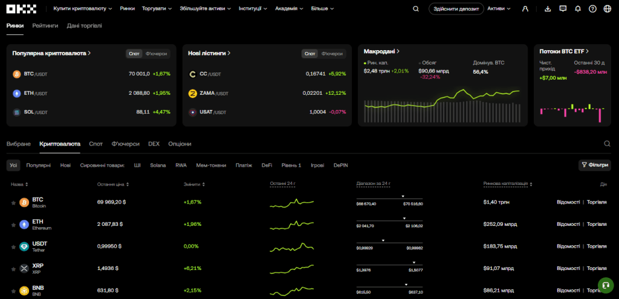The height and width of the screenshot is (299, 619).
Task: Open the notifications bell icon
Action: 578,8
